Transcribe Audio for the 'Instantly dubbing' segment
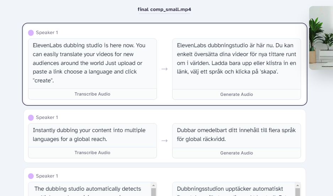The height and width of the screenshot is (196, 333). point(92,153)
